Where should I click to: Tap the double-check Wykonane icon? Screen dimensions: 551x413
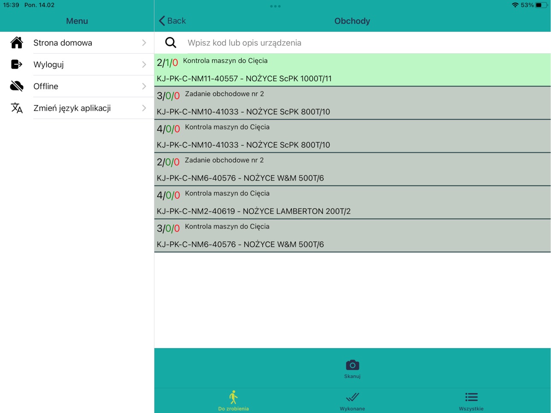click(x=352, y=397)
